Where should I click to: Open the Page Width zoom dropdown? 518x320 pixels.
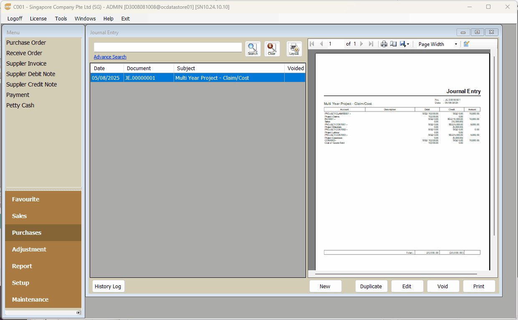click(x=437, y=44)
